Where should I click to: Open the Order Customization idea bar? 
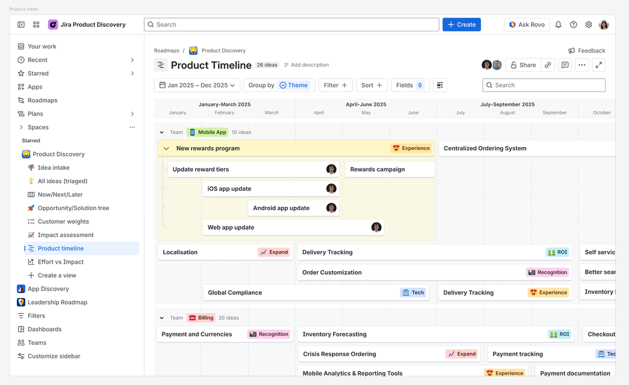(x=434, y=272)
